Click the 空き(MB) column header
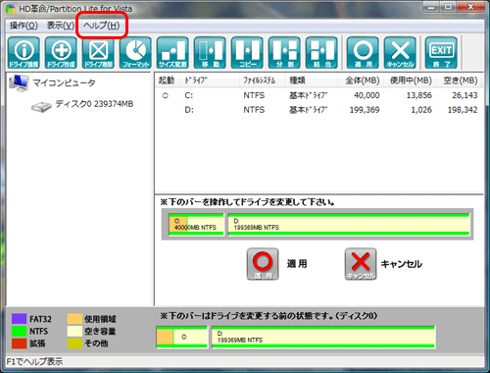The height and width of the screenshot is (373, 490). (x=459, y=80)
